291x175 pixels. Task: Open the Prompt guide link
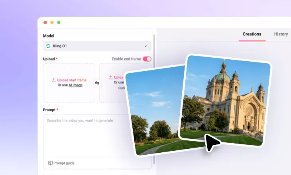coord(64,163)
